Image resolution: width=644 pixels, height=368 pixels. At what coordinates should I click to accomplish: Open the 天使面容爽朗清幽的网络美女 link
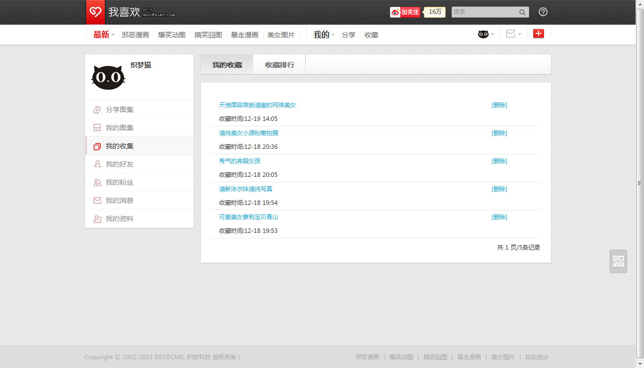[x=258, y=105]
